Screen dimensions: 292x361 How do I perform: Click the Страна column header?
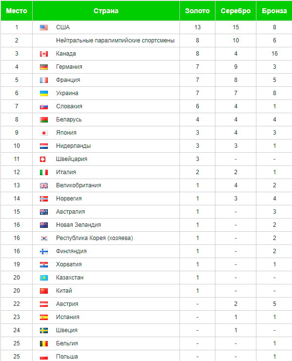[x=106, y=11]
